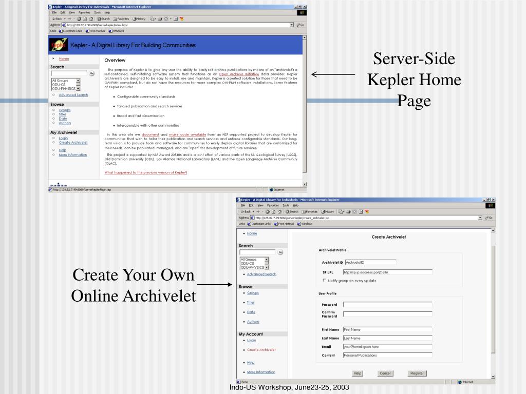Click Search toolbar button in Kepler home page window

click(104, 19)
